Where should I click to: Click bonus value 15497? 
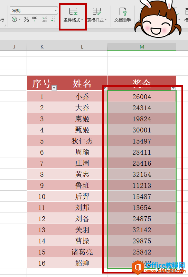coord(142,141)
